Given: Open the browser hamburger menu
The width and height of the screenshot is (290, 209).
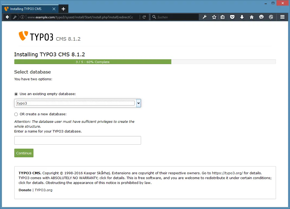Looking at the screenshot, I should click(x=282, y=17).
